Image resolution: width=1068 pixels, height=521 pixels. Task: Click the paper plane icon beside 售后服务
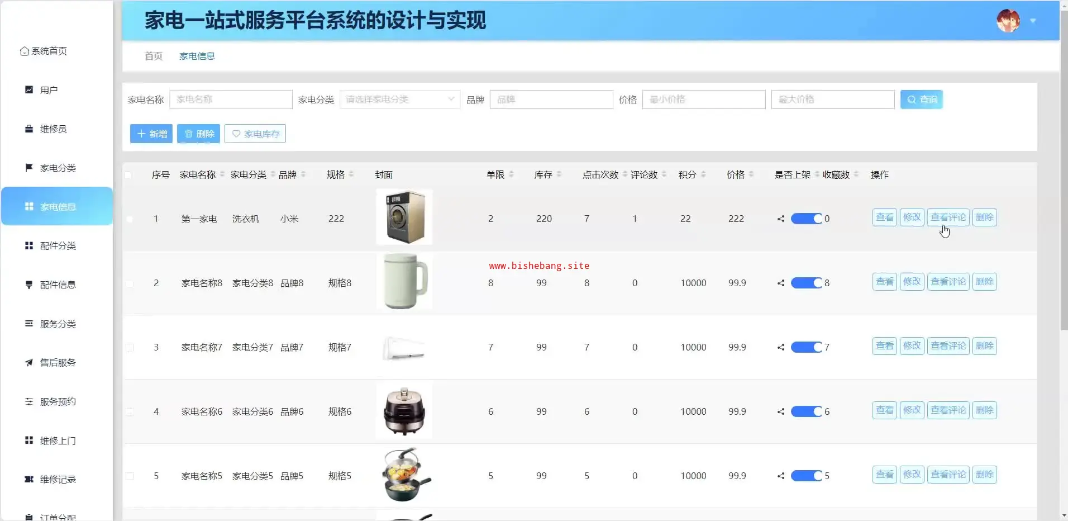pos(29,362)
